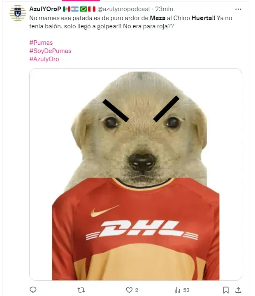Click the repost arrows icon

(x=81, y=290)
